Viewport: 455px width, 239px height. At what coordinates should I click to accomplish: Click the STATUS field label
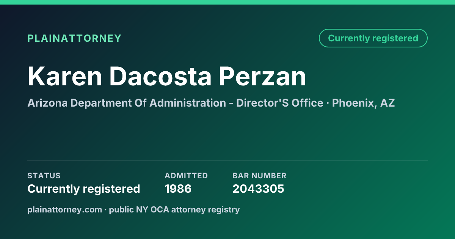click(44, 176)
